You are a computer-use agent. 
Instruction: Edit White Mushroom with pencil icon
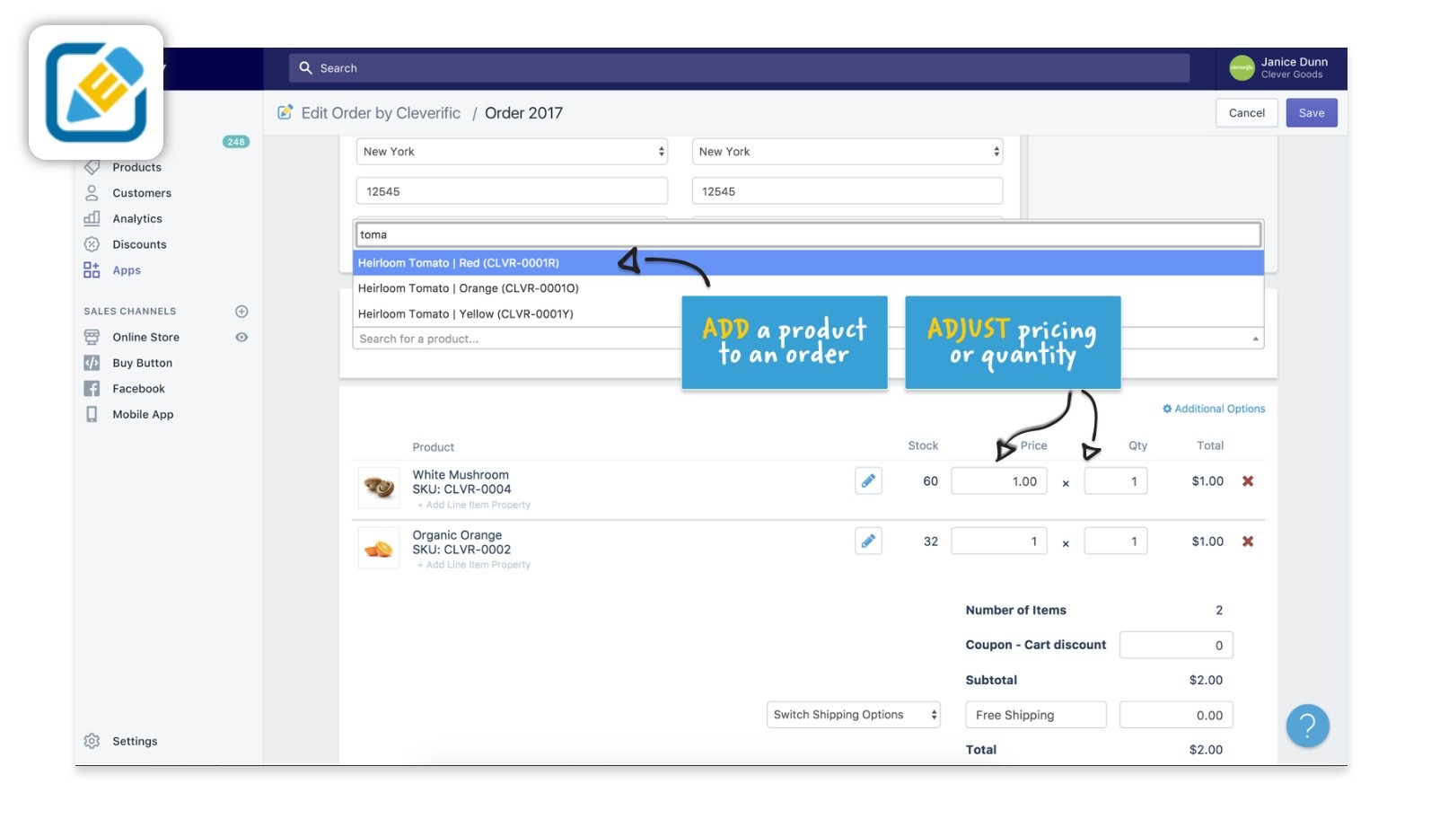pyautogui.click(x=868, y=480)
